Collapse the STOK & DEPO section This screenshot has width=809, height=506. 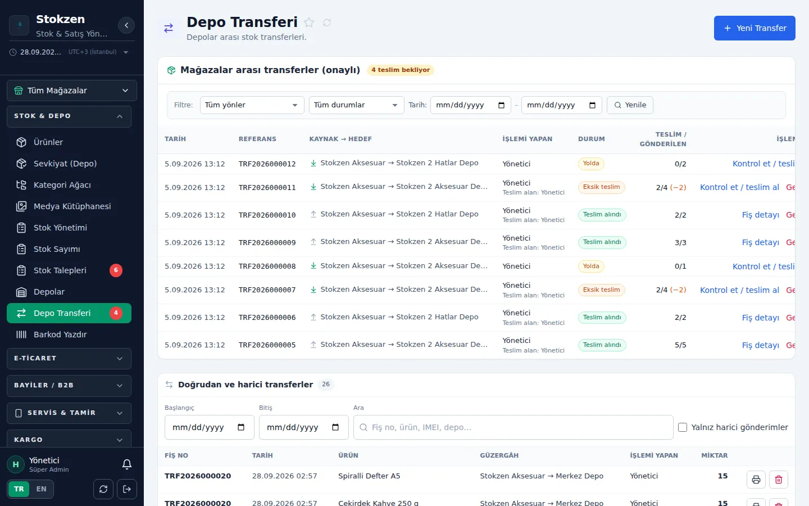coord(69,116)
